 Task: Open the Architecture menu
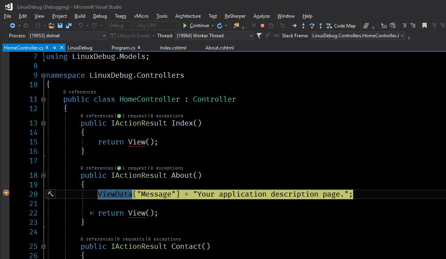[188, 16]
